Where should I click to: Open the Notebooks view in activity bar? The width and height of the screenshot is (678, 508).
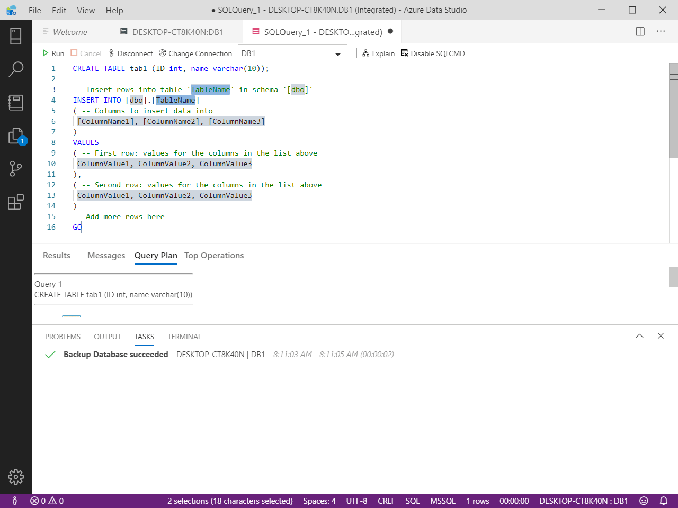pyautogui.click(x=16, y=103)
